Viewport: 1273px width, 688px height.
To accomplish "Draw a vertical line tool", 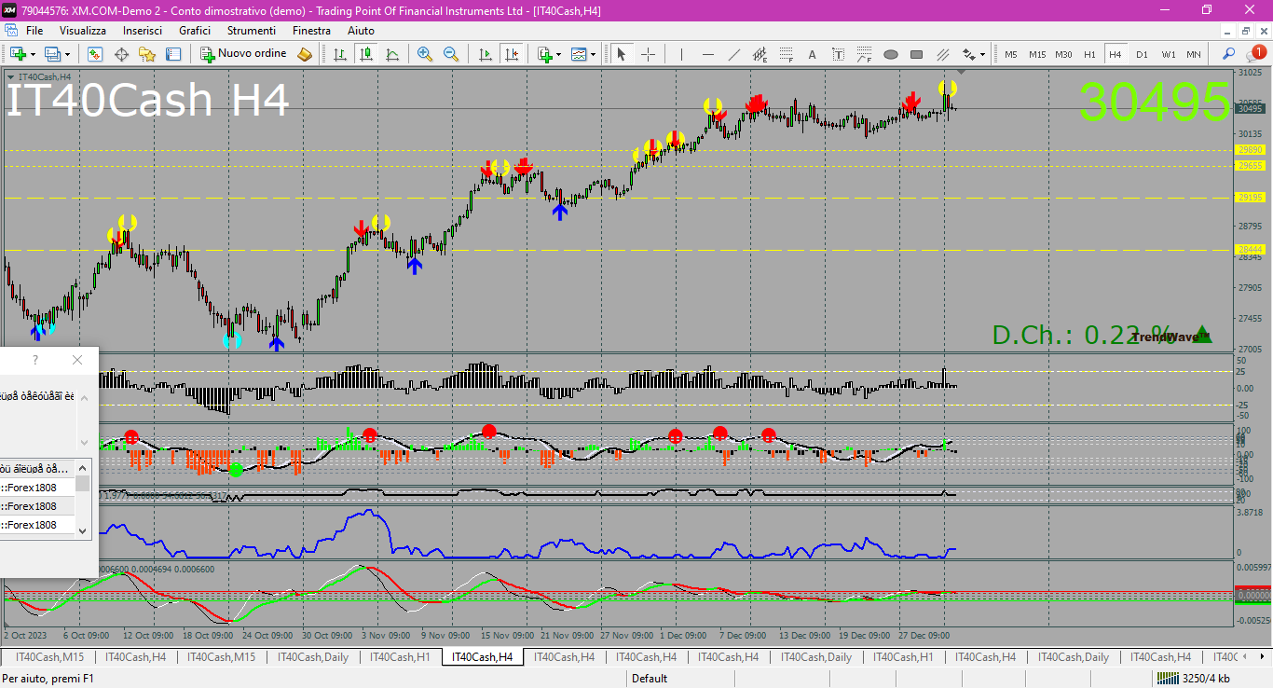I will (681, 54).
